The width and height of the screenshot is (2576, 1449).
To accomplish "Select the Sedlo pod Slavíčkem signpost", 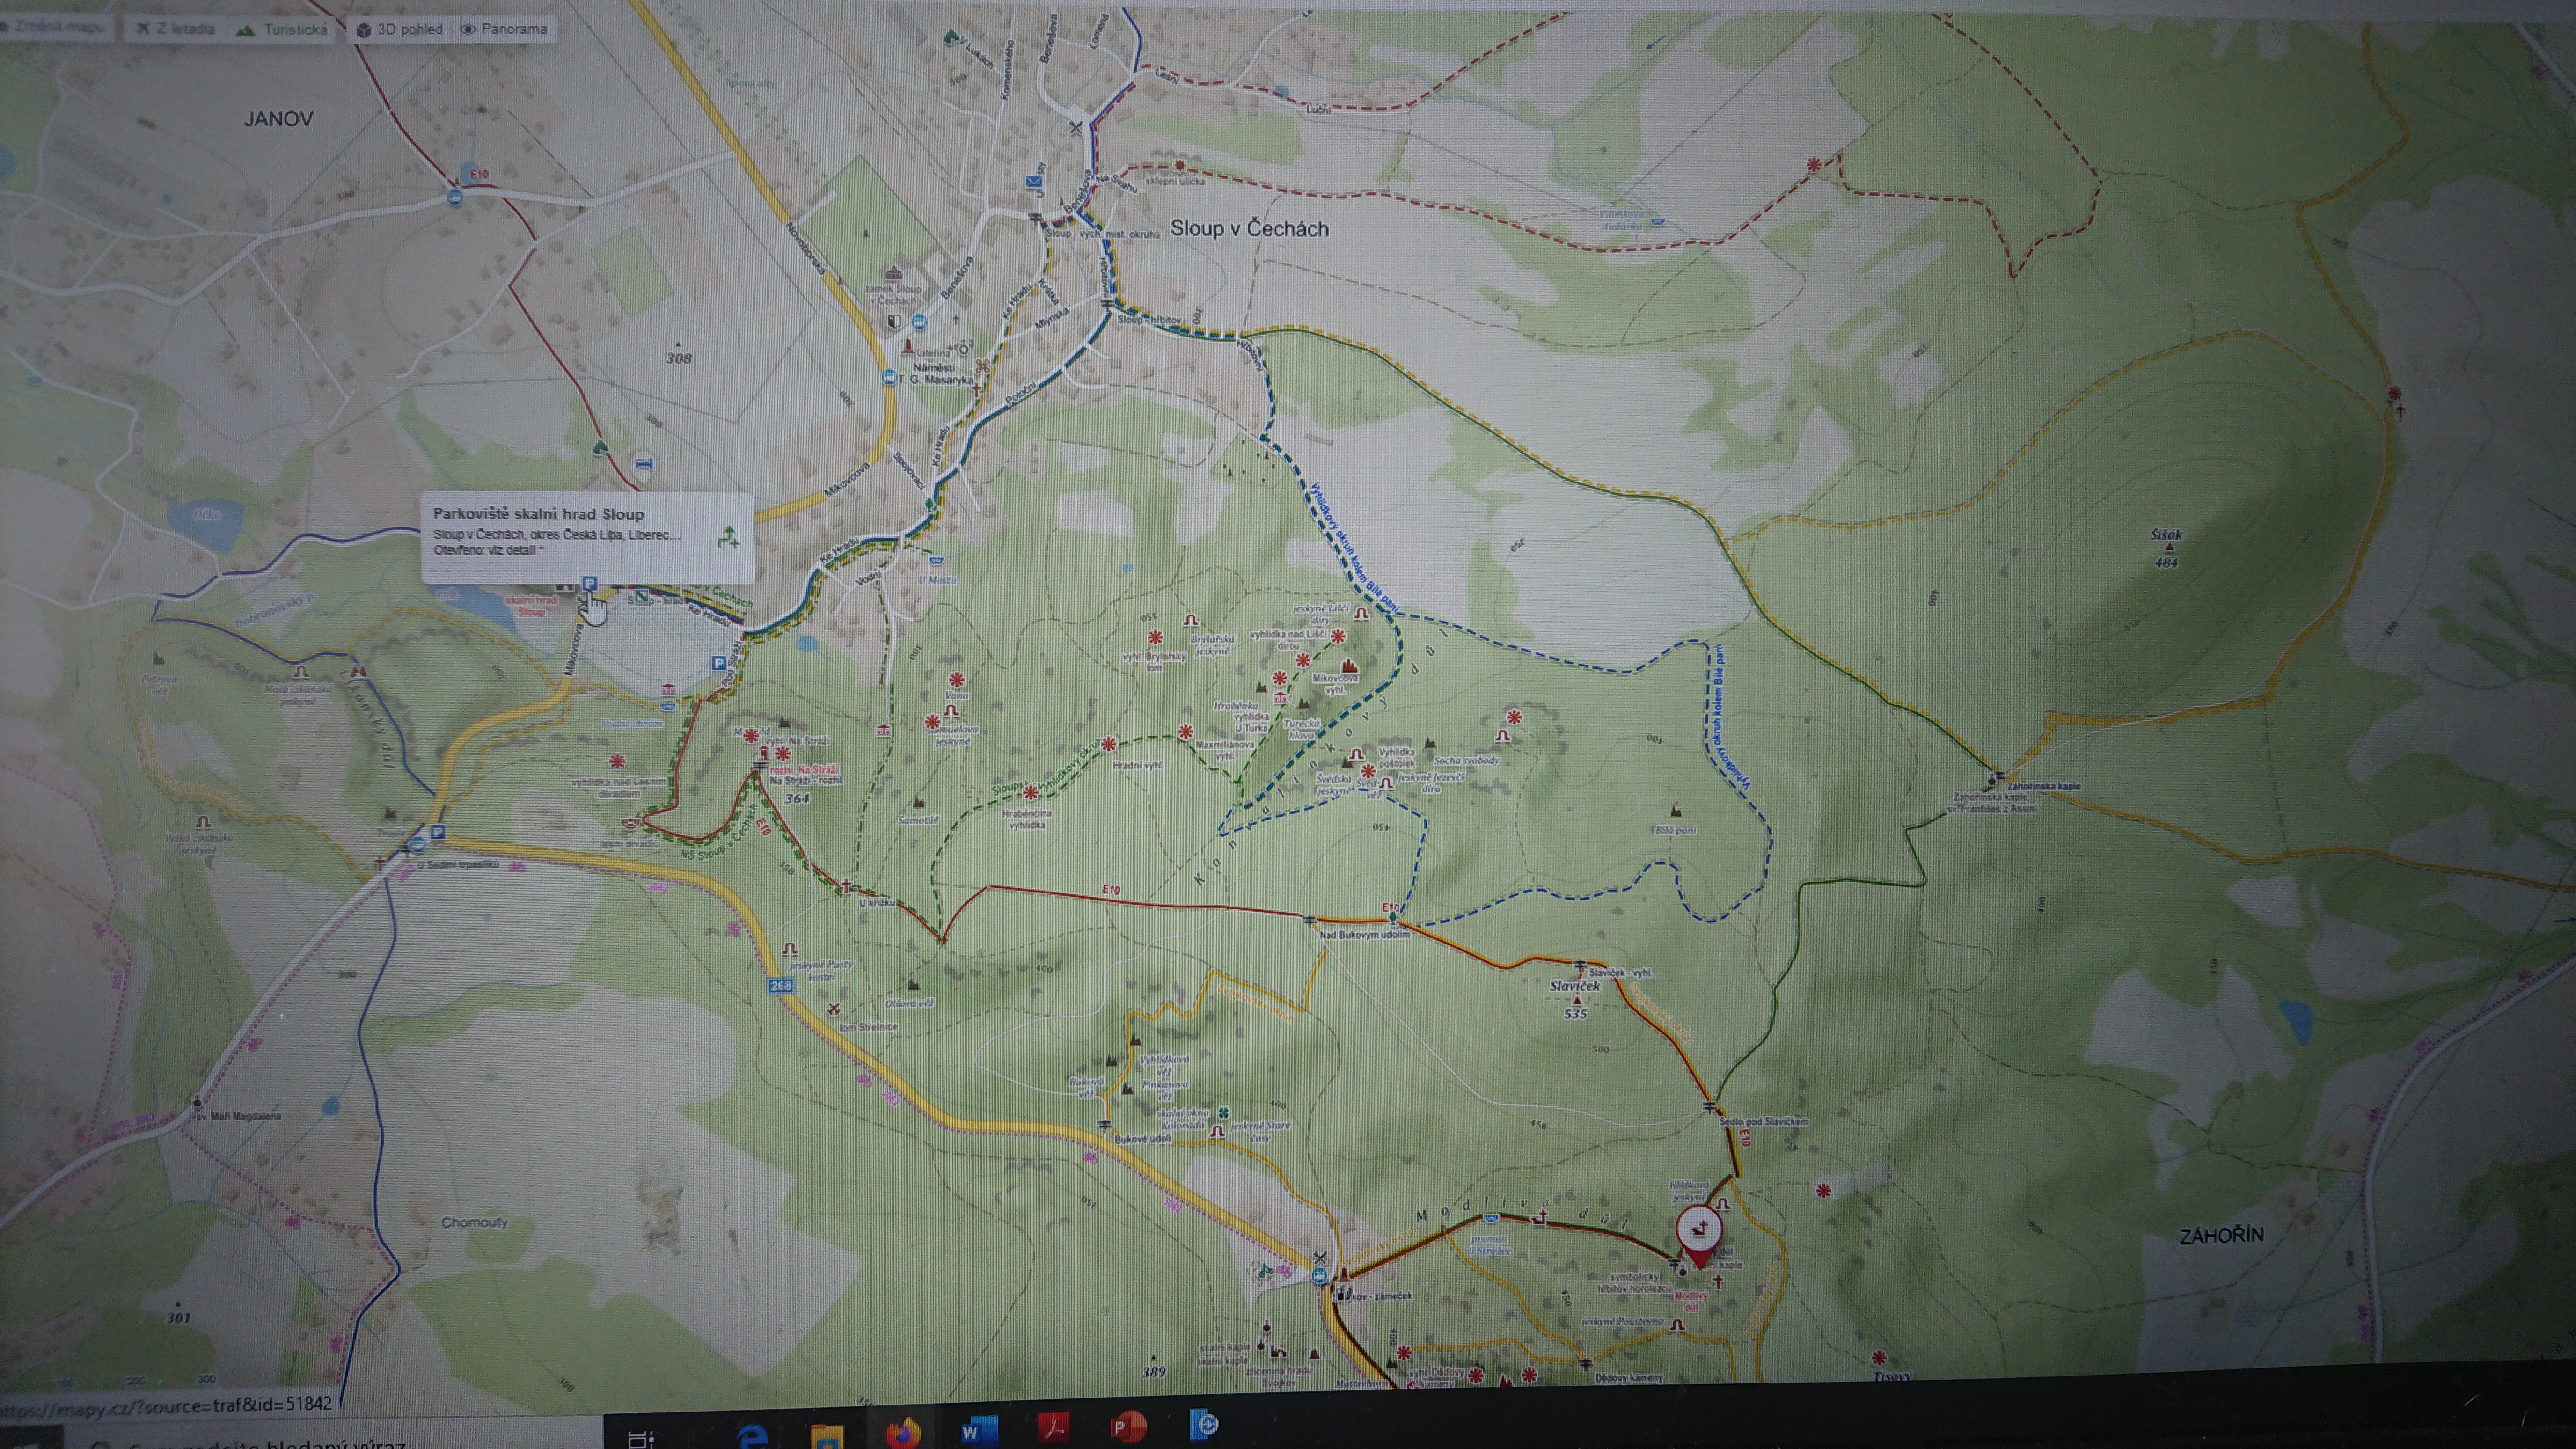I will 1710,1107.
